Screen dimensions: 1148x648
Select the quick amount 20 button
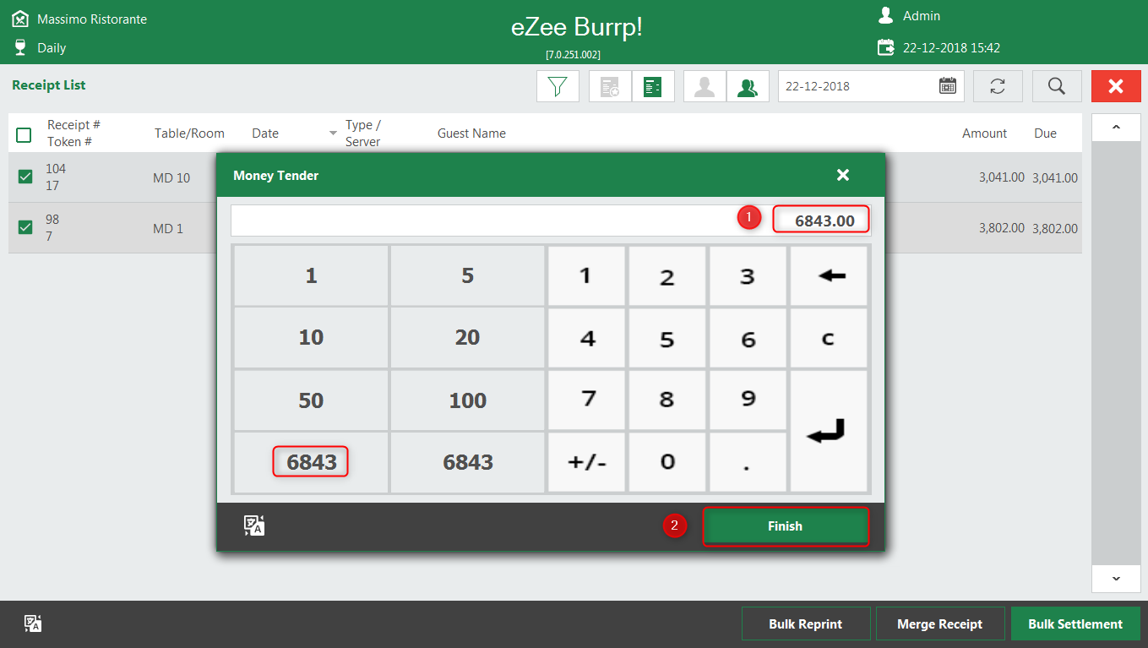(x=467, y=337)
